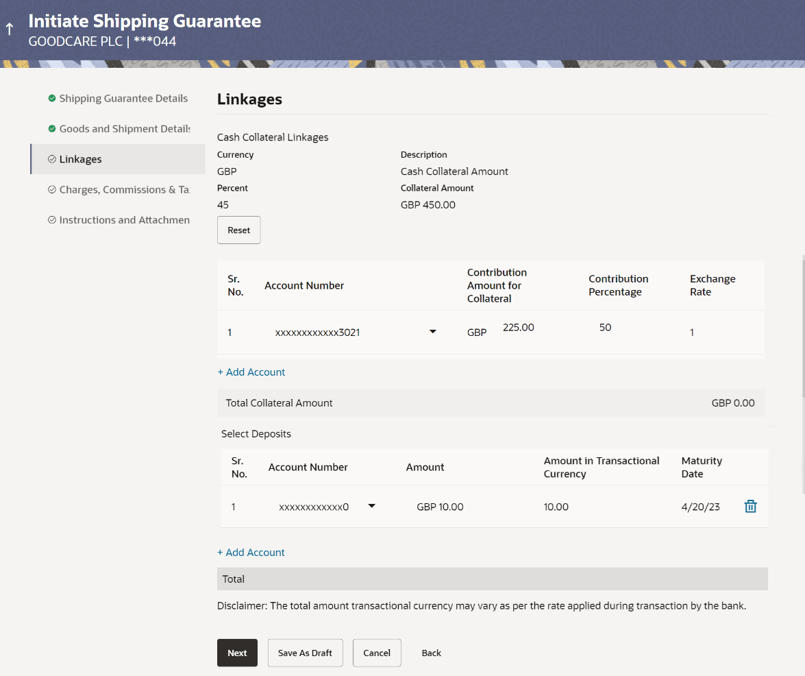Click Add Account under collateral table
The image size is (805, 676).
(251, 372)
